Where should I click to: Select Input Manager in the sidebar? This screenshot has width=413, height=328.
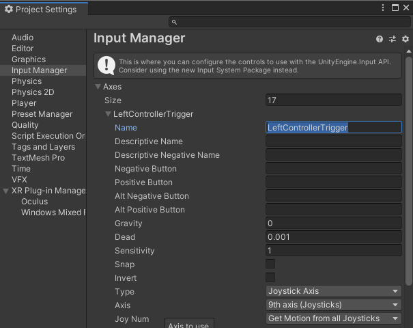point(43,70)
